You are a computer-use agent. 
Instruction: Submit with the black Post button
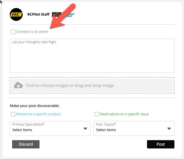[161, 144]
